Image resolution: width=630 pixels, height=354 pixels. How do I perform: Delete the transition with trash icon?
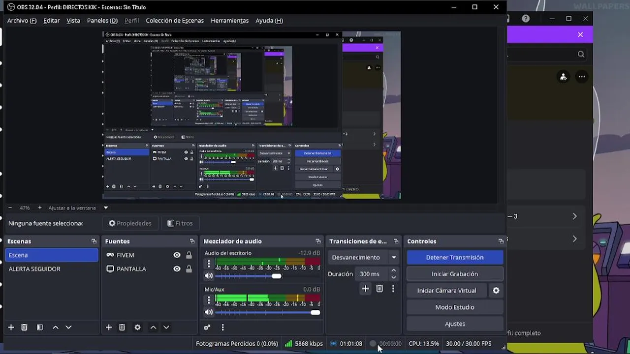(x=379, y=289)
